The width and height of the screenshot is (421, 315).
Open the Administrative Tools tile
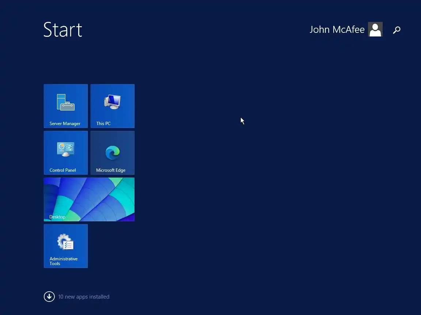click(x=66, y=246)
